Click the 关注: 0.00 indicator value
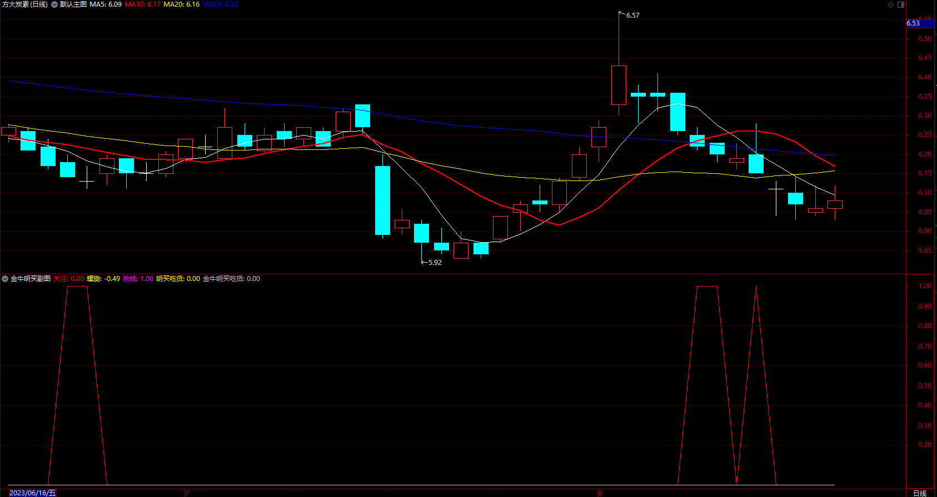 pyautogui.click(x=69, y=279)
